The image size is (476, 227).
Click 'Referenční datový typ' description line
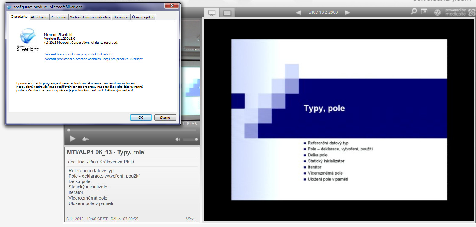point(91,171)
